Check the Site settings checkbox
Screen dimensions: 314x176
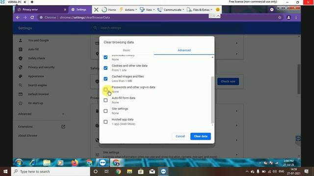click(x=105, y=111)
